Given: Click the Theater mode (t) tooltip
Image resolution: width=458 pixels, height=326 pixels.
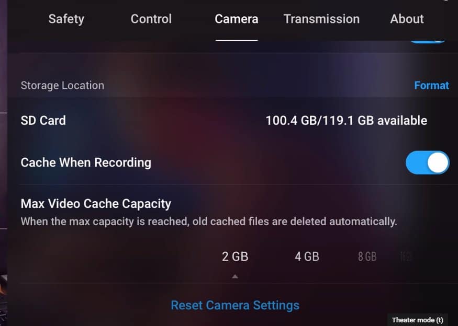Looking at the screenshot, I should (417, 320).
